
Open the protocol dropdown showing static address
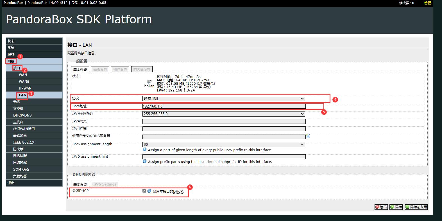click(x=224, y=99)
